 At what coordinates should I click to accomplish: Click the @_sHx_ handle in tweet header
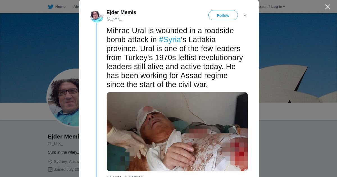point(114,19)
